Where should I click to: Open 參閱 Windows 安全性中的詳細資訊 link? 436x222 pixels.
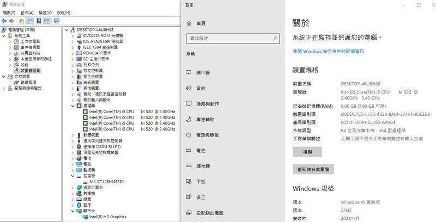tap(328, 51)
